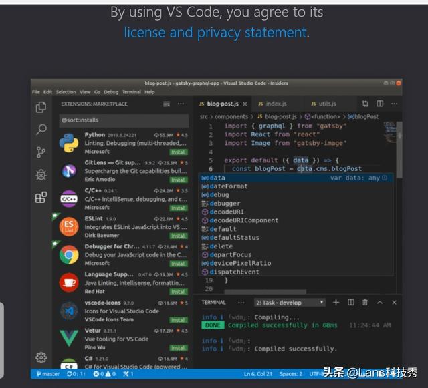Open the Edit menu
428x388 pixels.
(47, 92)
